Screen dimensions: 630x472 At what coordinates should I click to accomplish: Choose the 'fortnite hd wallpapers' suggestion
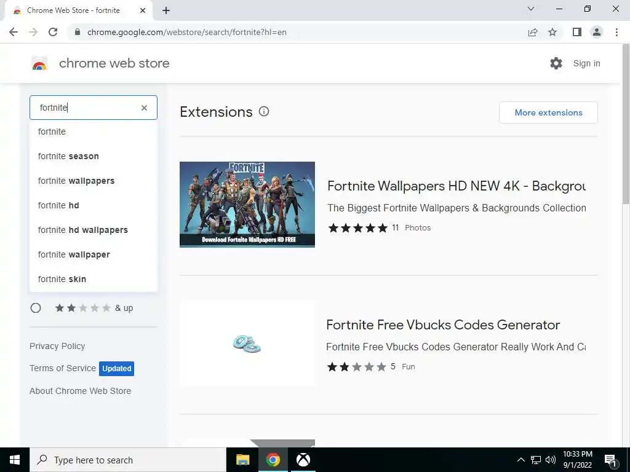coord(94,230)
